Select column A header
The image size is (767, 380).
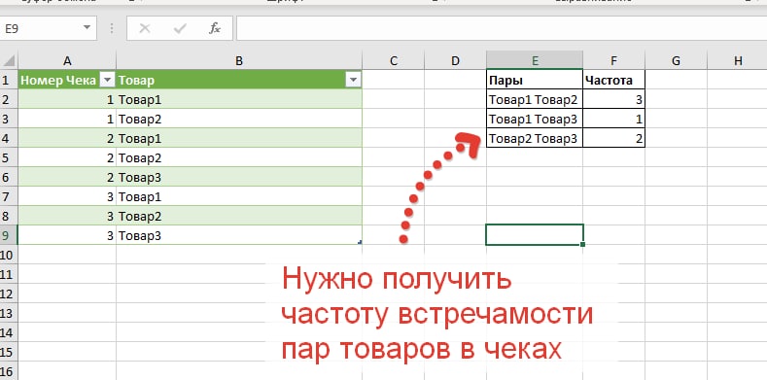tap(67, 60)
